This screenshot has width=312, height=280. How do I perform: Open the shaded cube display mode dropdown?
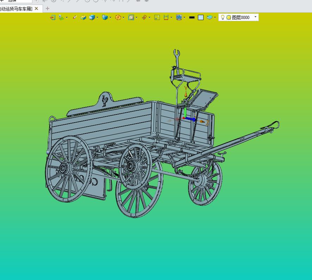point(97,18)
